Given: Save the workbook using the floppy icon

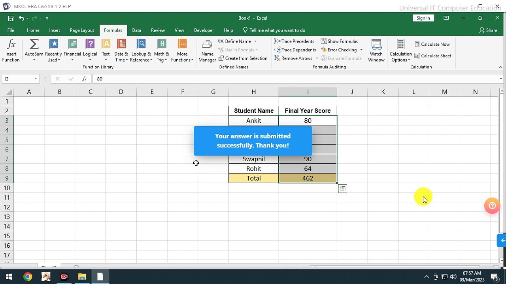Looking at the screenshot, I should point(11,18).
